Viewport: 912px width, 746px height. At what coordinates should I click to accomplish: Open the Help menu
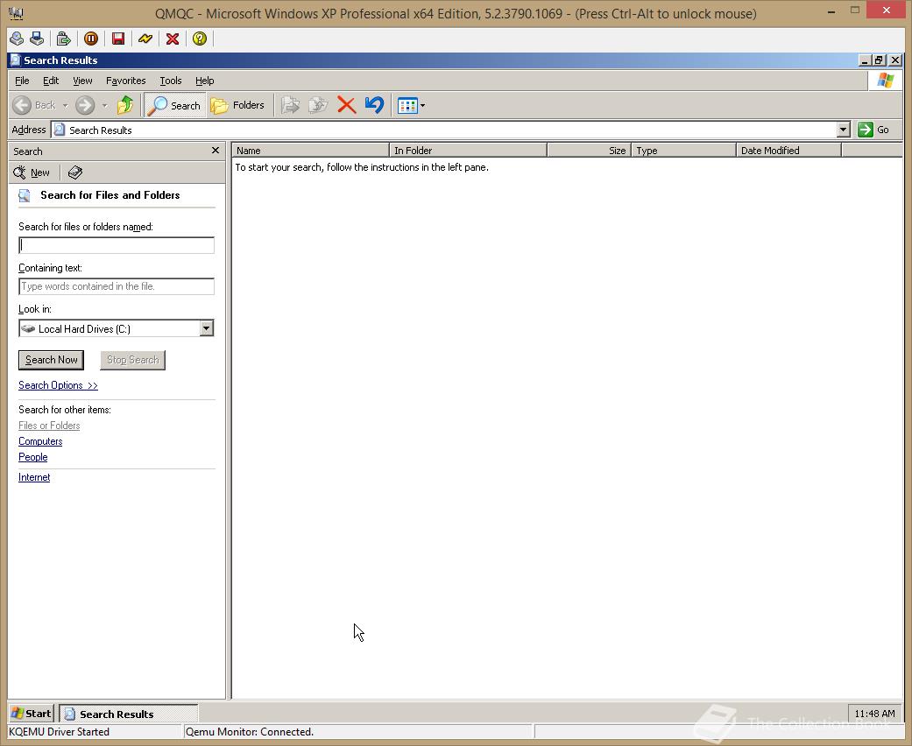pyautogui.click(x=205, y=81)
